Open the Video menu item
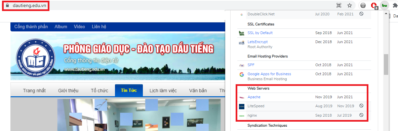The width and height of the screenshot is (398, 131). coord(79,26)
